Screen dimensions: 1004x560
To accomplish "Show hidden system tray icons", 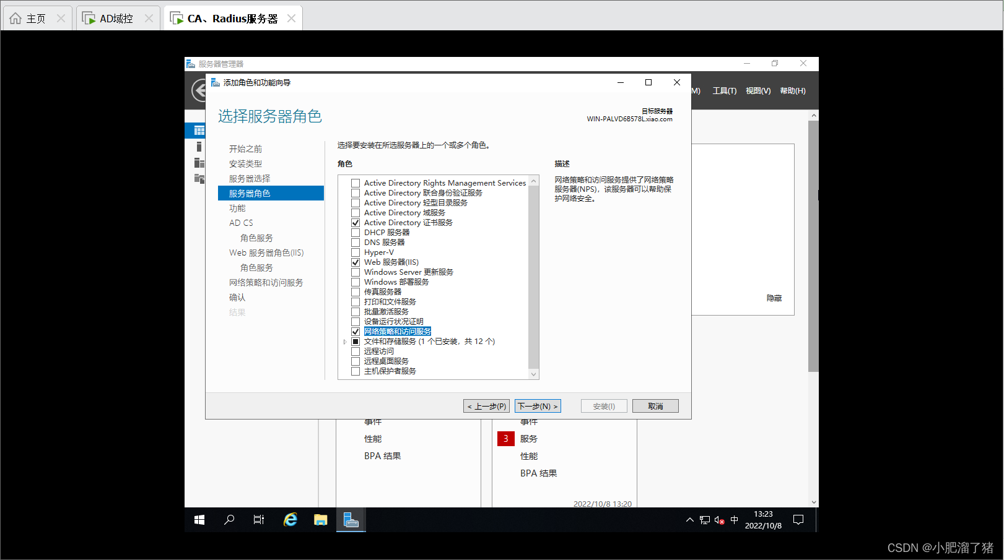I will point(689,520).
